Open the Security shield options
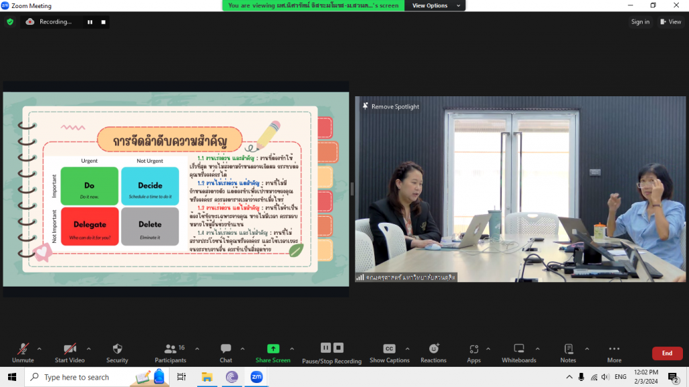 pos(117,352)
